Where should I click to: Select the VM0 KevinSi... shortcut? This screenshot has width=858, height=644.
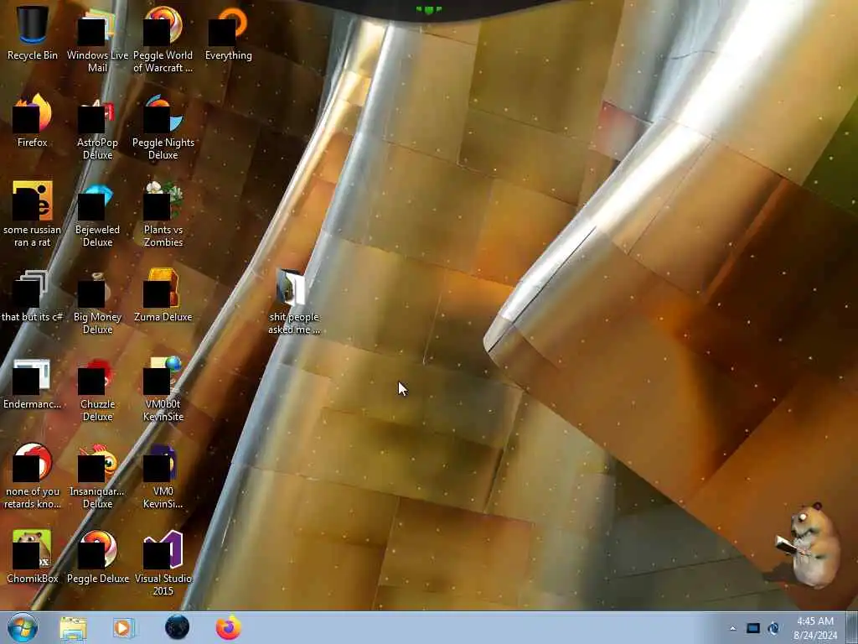tap(163, 476)
